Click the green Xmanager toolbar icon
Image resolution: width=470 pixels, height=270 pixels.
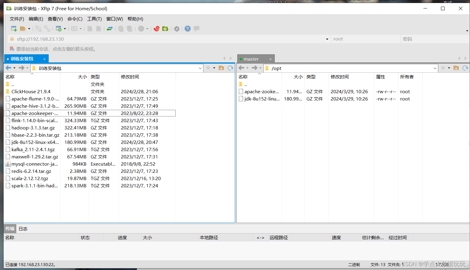(165, 29)
